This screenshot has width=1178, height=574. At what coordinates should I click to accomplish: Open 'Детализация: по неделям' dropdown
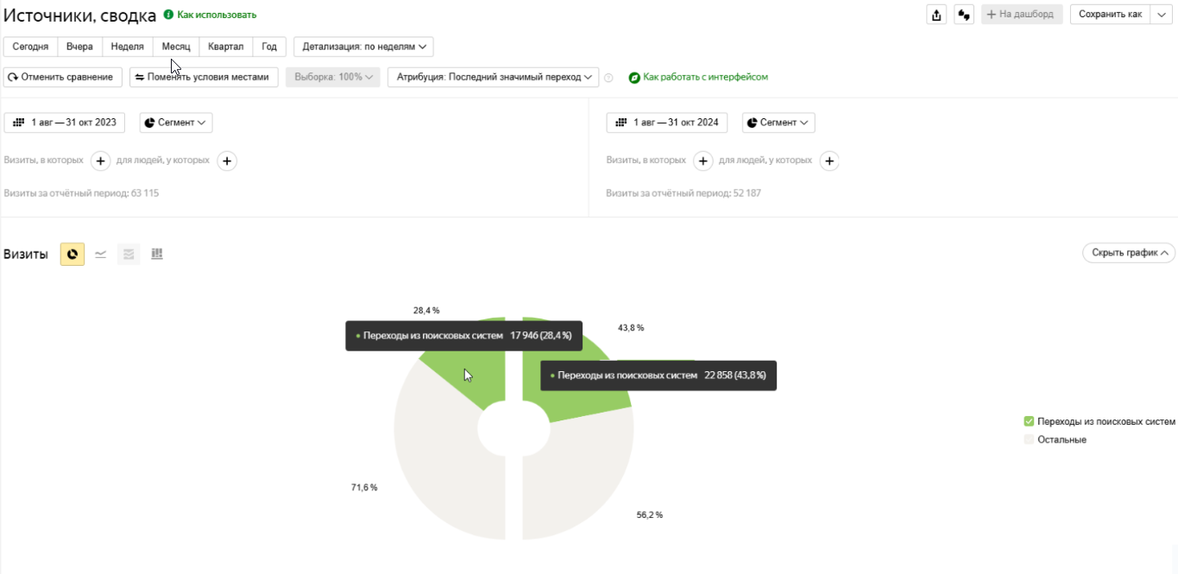(x=363, y=47)
